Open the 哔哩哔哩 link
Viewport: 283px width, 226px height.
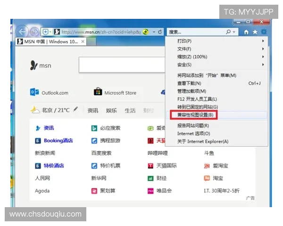(x=158, y=153)
